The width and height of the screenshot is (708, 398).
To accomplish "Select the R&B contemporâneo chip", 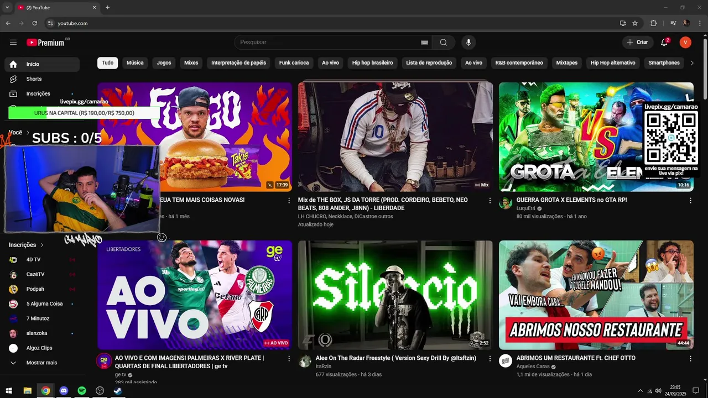I will tap(519, 63).
